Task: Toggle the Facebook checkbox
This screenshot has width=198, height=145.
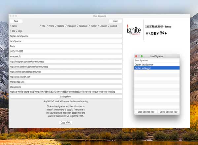Action: click(78, 26)
